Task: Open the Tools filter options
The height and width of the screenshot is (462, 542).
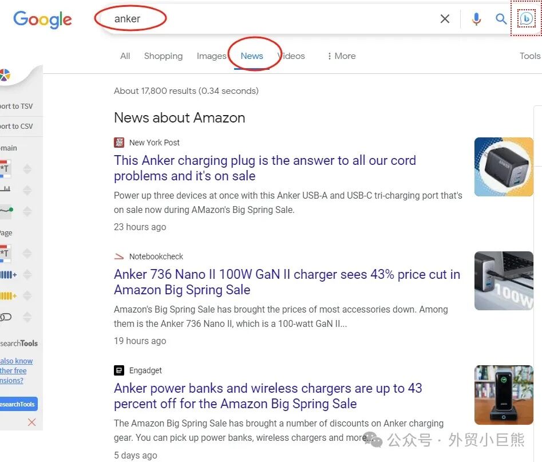Action: click(530, 56)
